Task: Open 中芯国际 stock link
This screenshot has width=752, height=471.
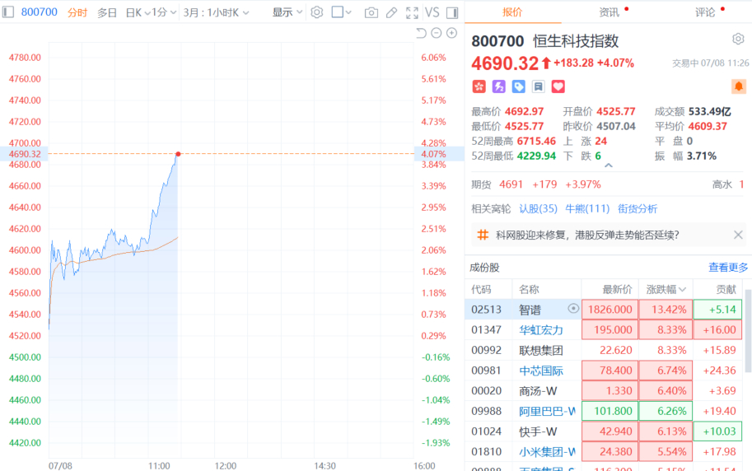Action: (541, 371)
